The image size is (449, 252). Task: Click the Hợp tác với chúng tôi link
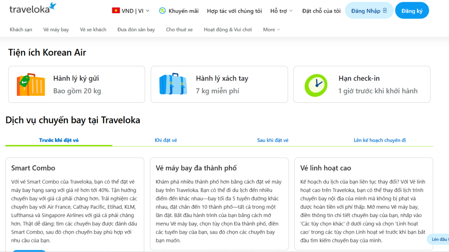234,11
